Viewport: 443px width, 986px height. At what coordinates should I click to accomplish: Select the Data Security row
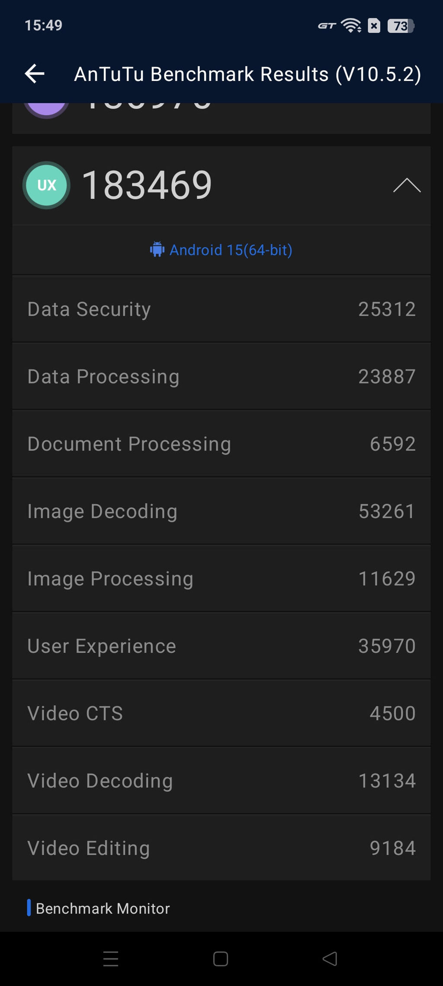coord(221,309)
